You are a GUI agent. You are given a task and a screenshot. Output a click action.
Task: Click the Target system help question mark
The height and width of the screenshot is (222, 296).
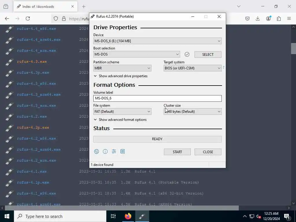[x=223, y=67]
